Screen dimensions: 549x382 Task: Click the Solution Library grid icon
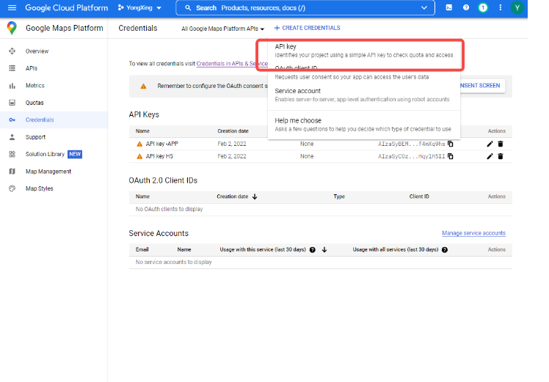coord(12,154)
